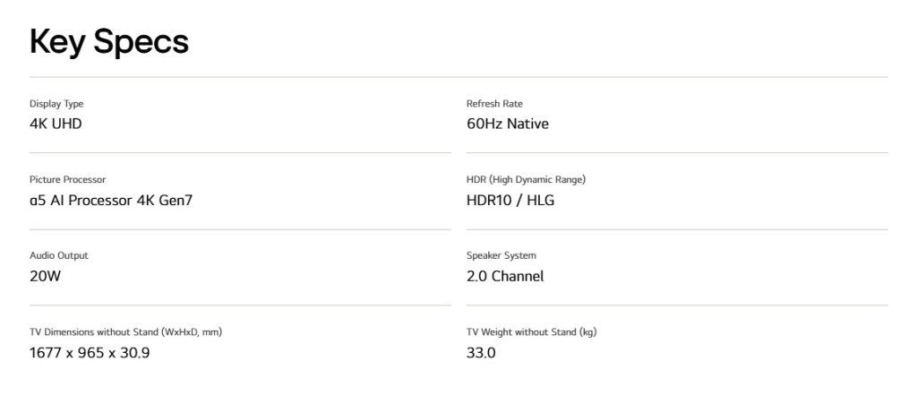Click the divider line under 2.0 Channel
The height and width of the screenshot is (404, 917).
click(x=677, y=305)
